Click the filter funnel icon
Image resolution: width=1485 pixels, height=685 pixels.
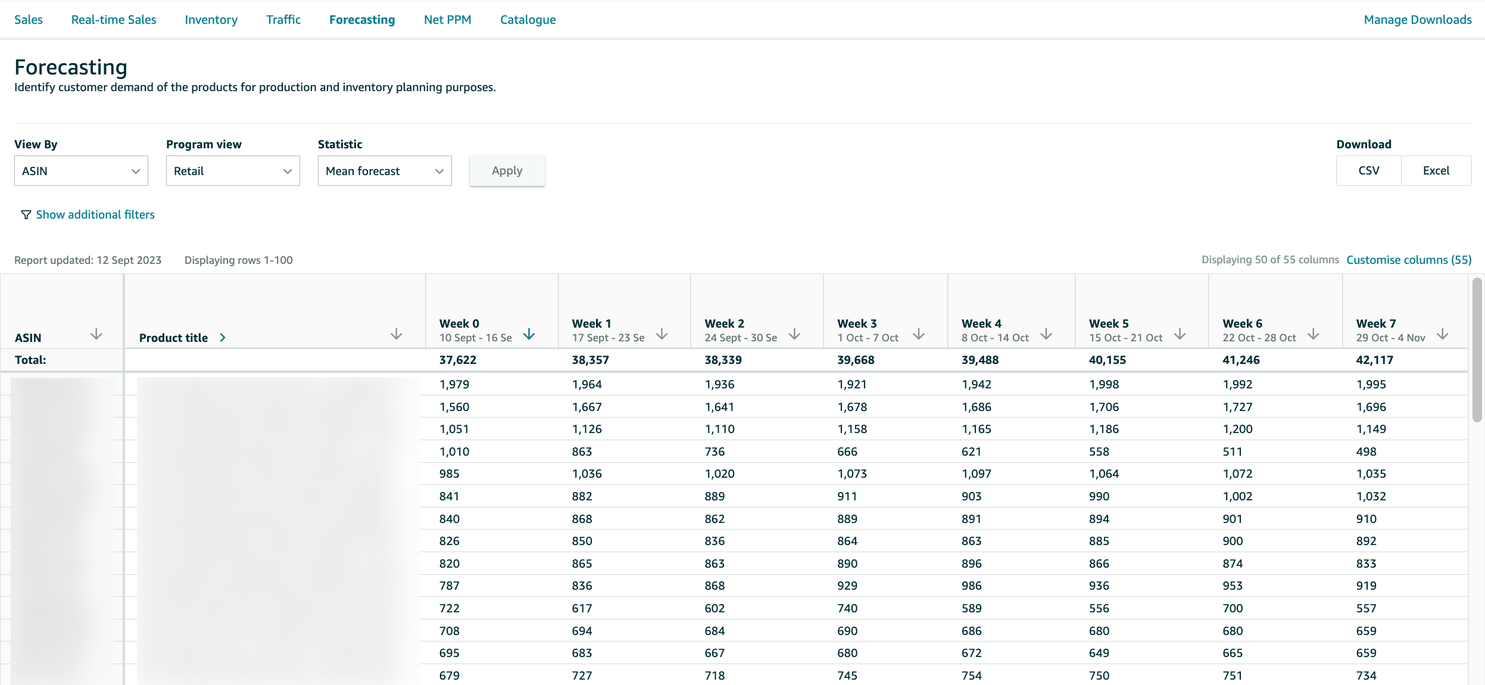pyautogui.click(x=26, y=214)
